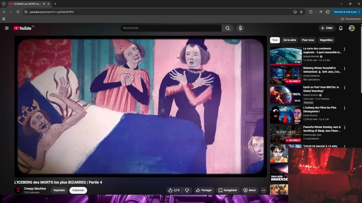
Task: Open more actions ellipsis under the video
Action: click(x=264, y=190)
